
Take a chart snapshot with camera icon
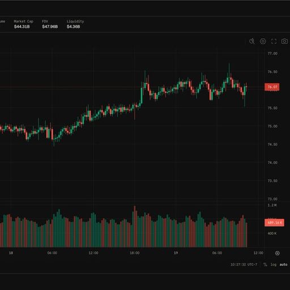click(x=284, y=41)
